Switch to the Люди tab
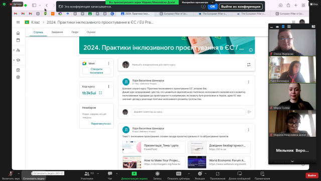 click(x=75, y=32)
